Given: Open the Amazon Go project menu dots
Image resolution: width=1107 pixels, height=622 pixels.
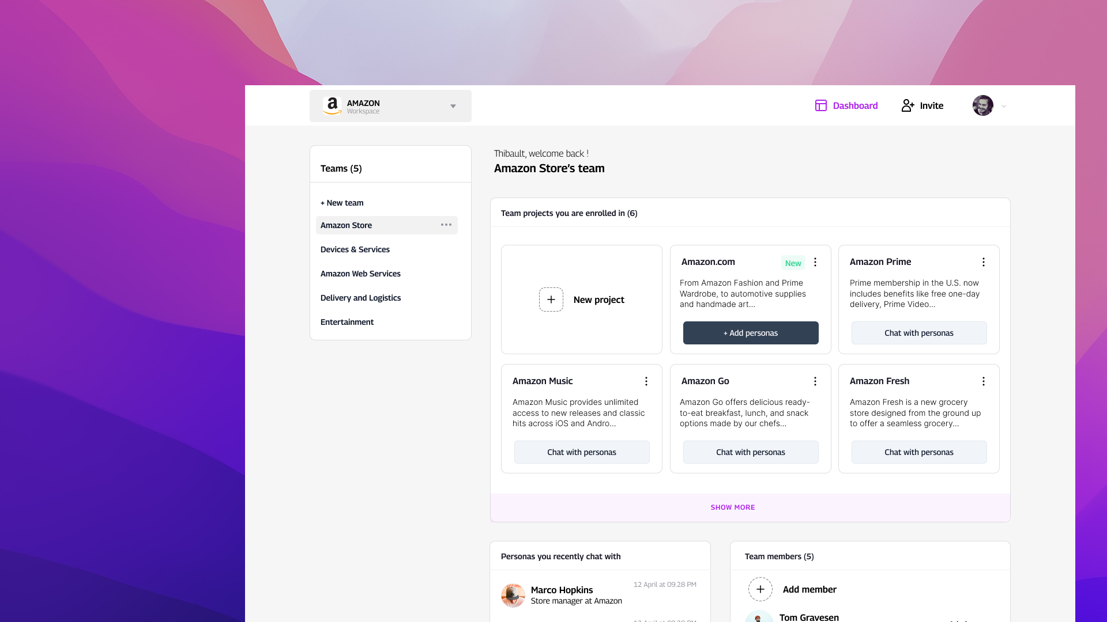Looking at the screenshot, I should coord(815,381).
